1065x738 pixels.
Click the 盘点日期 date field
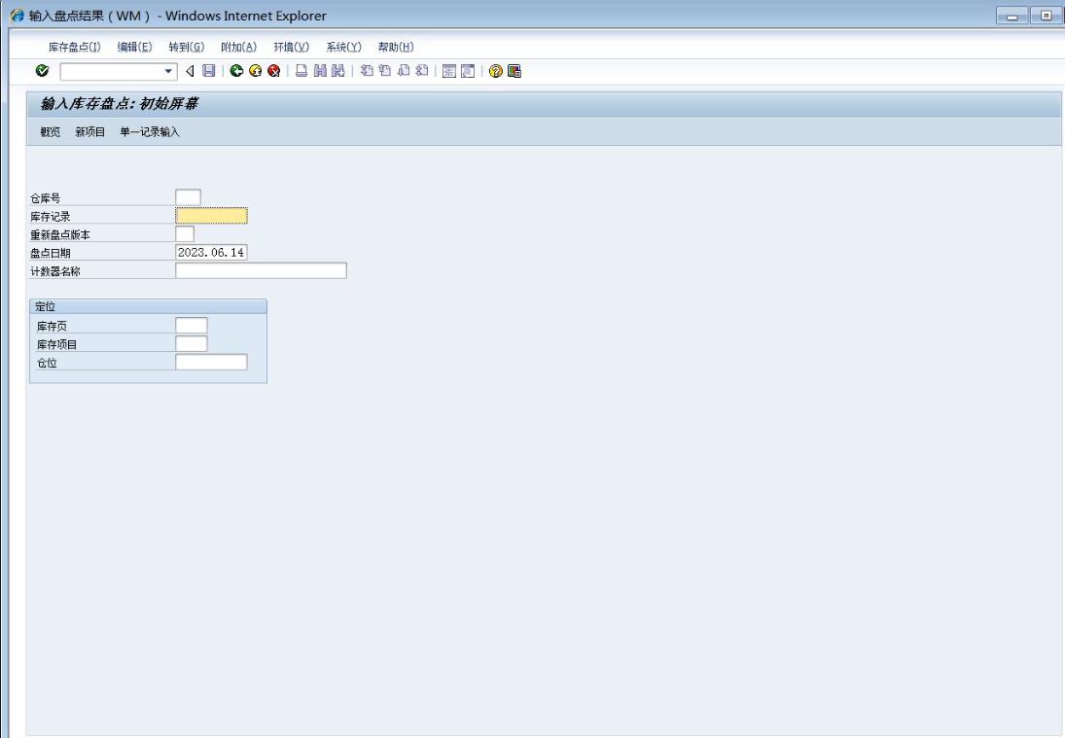[211, 252]
